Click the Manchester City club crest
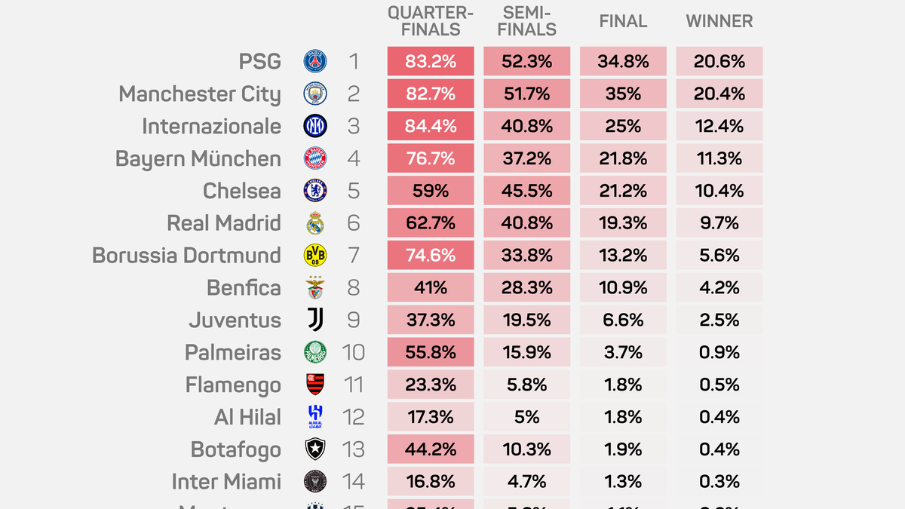The image size is (905, 509). click(315, 94)
